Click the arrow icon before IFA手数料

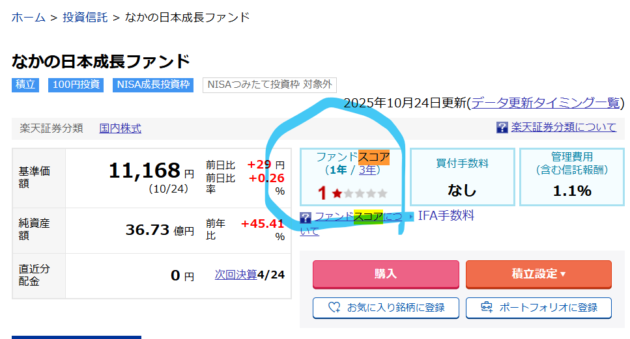[411, 217]
